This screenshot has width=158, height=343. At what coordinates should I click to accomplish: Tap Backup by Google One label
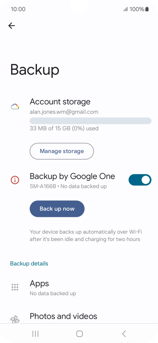coord(72,176)
